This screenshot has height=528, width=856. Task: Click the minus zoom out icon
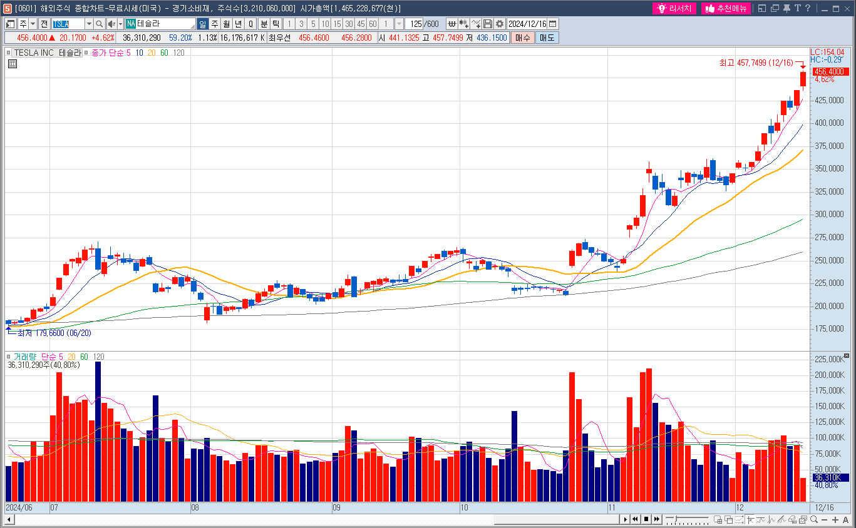pos(824,520)
